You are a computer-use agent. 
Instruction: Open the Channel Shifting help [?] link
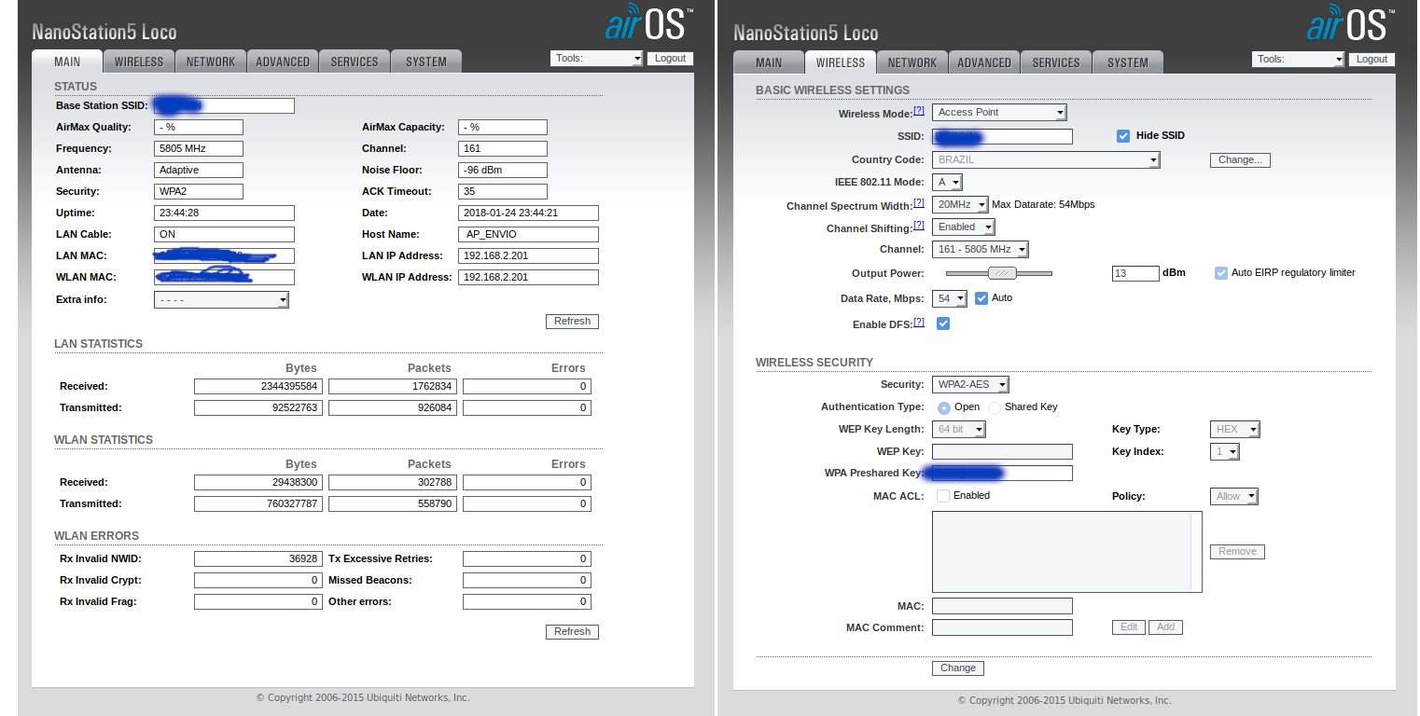point(919,226)
